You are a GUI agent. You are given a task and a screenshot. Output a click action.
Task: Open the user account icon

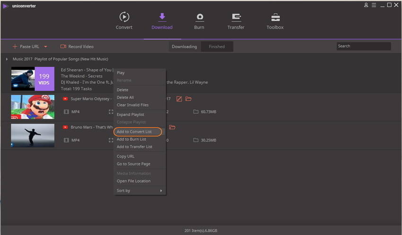[x=366, y=5]
